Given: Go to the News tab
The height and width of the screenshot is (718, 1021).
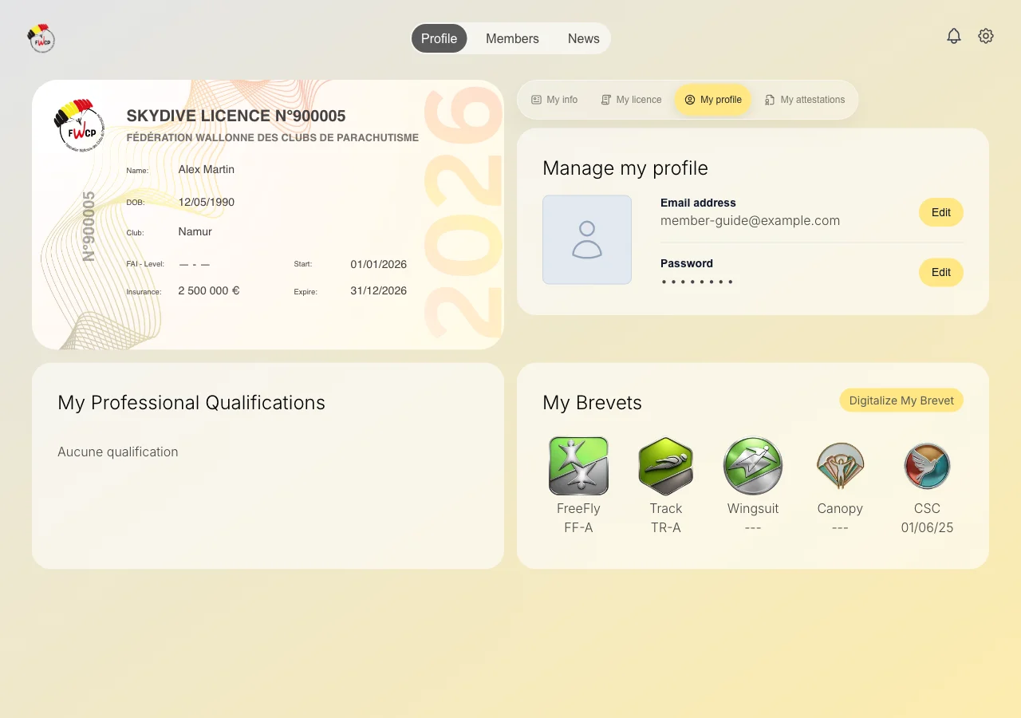Looking at the screenshot, I should click(584, 38).
